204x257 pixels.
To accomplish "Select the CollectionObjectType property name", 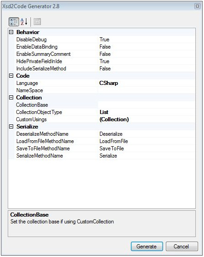I will [39, 112].
